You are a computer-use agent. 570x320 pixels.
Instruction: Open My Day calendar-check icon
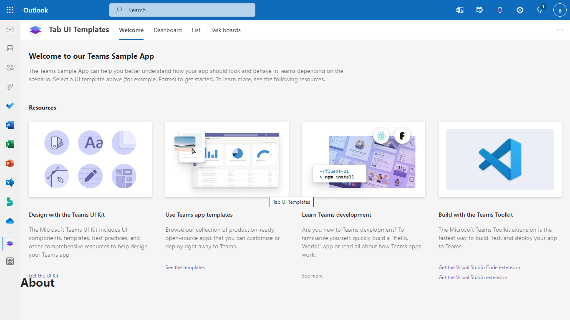(x=480, y=10)
